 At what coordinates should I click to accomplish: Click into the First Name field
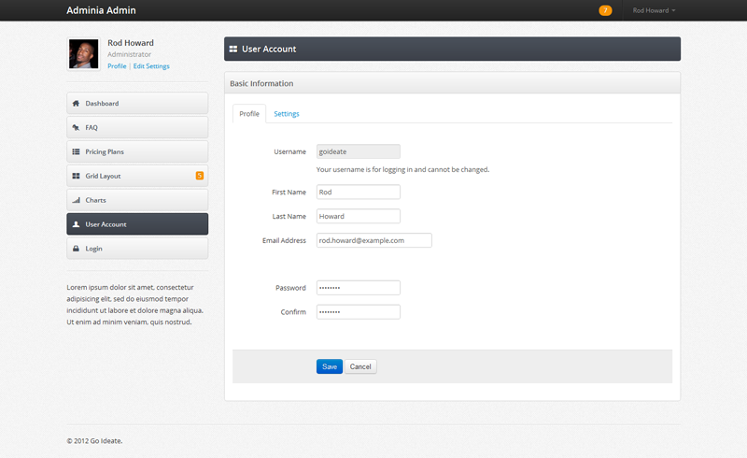pos(359,192)
